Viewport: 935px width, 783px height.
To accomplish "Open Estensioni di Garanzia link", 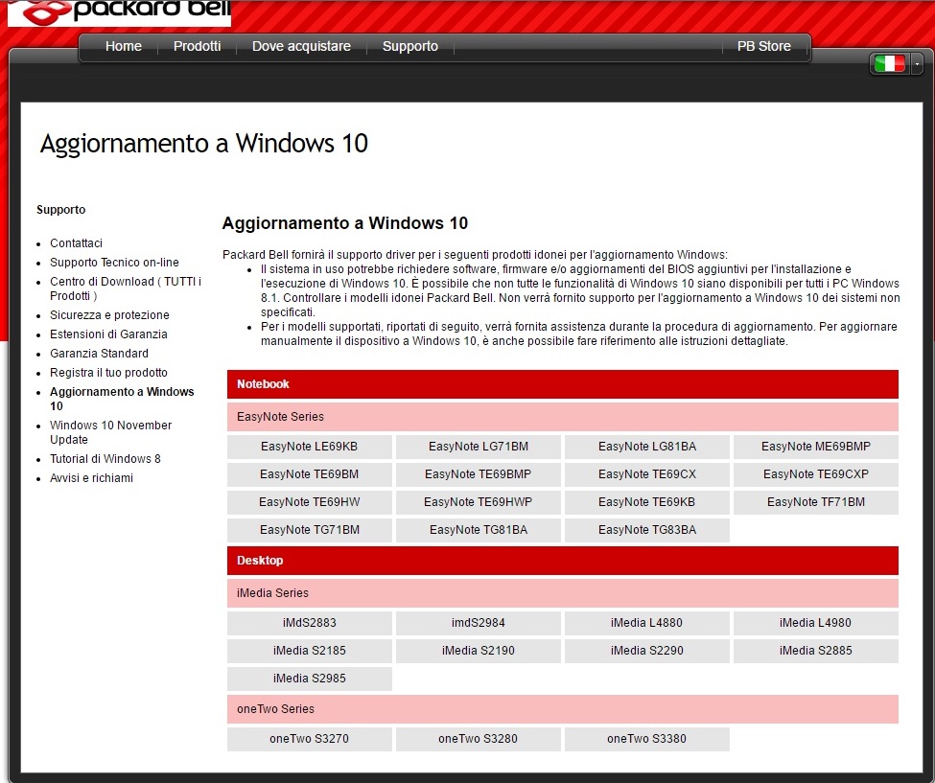I will click(108, 334).
